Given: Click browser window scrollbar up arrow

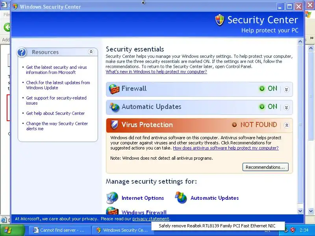Looking at the screenshot, I should pos(311,48).
